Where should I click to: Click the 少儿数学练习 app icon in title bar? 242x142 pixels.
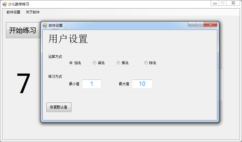tap(4, 4)
